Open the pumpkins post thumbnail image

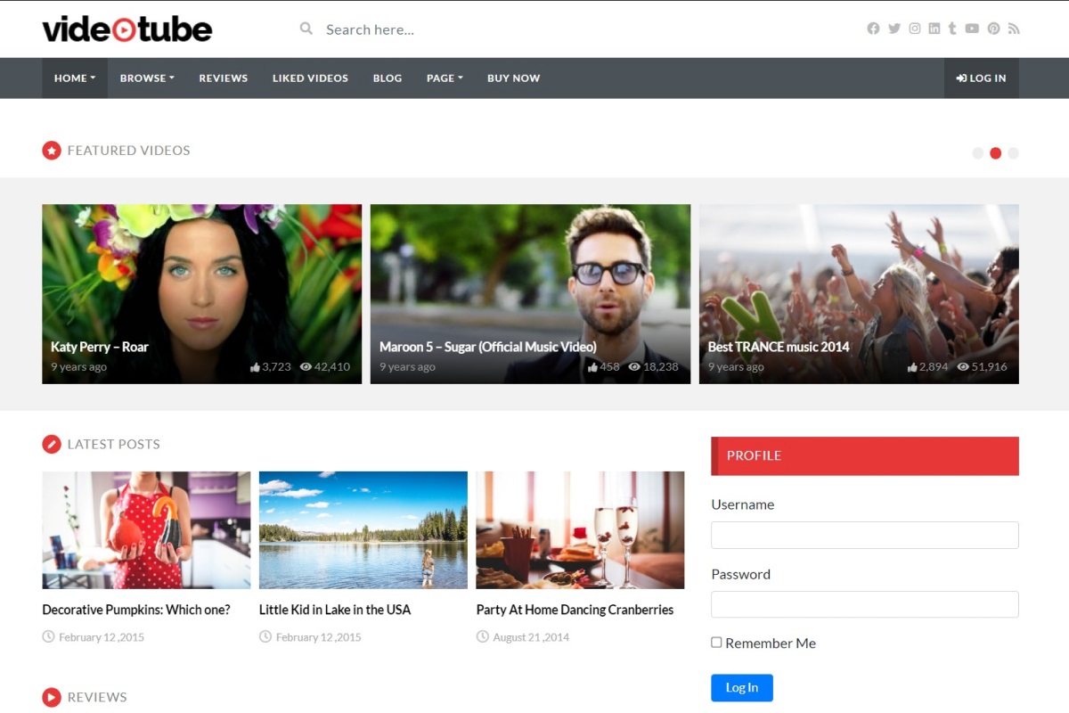pos(146,530)
